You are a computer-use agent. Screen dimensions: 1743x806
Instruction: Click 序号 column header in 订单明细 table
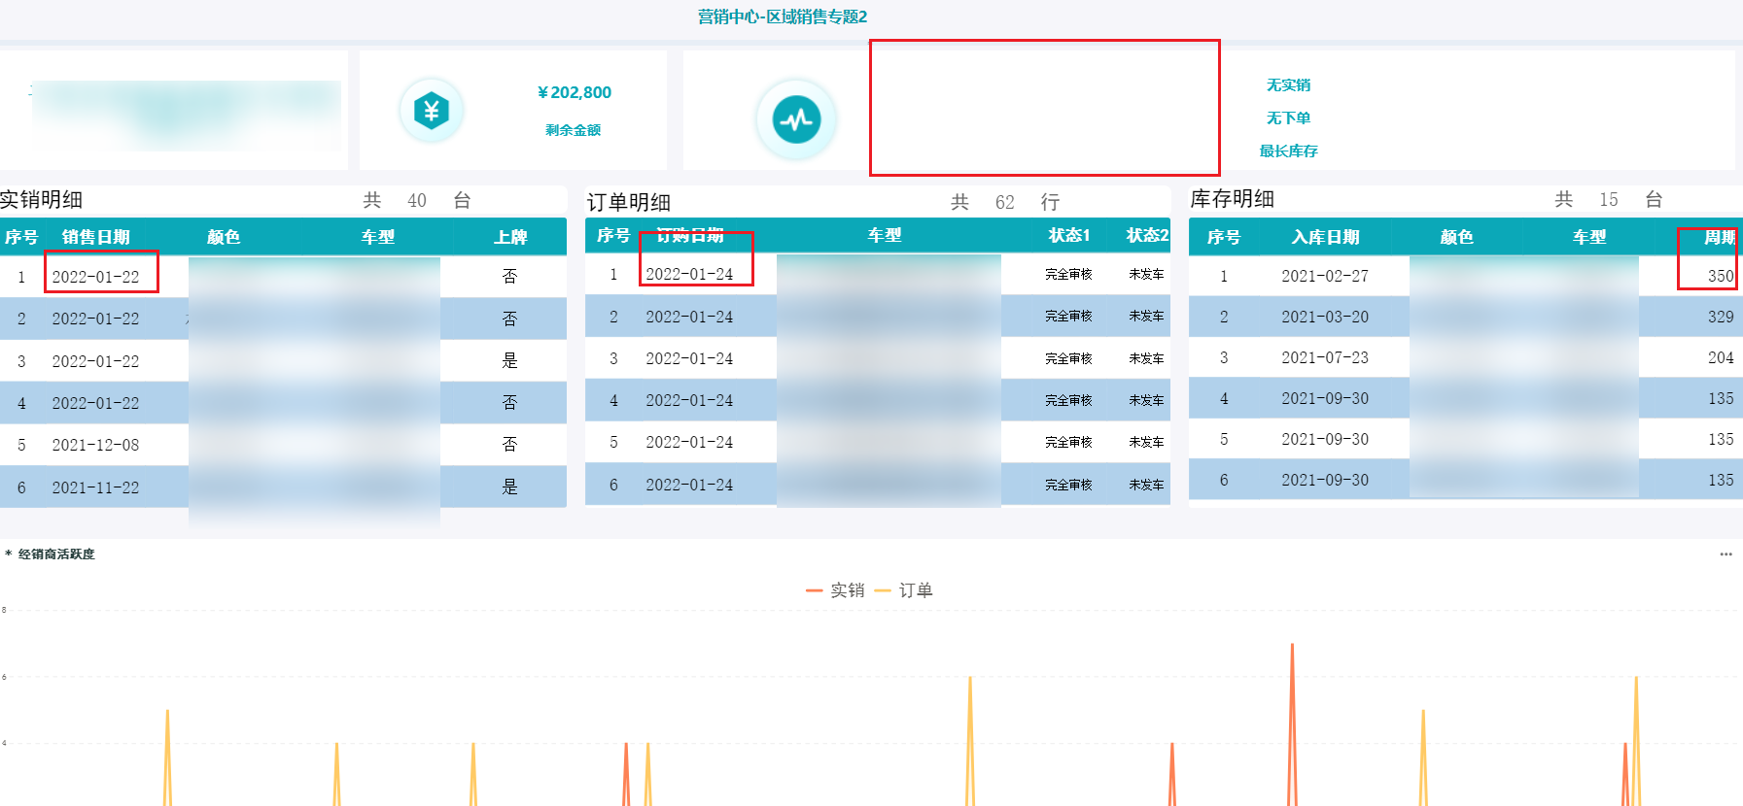(x=613, y=235)
